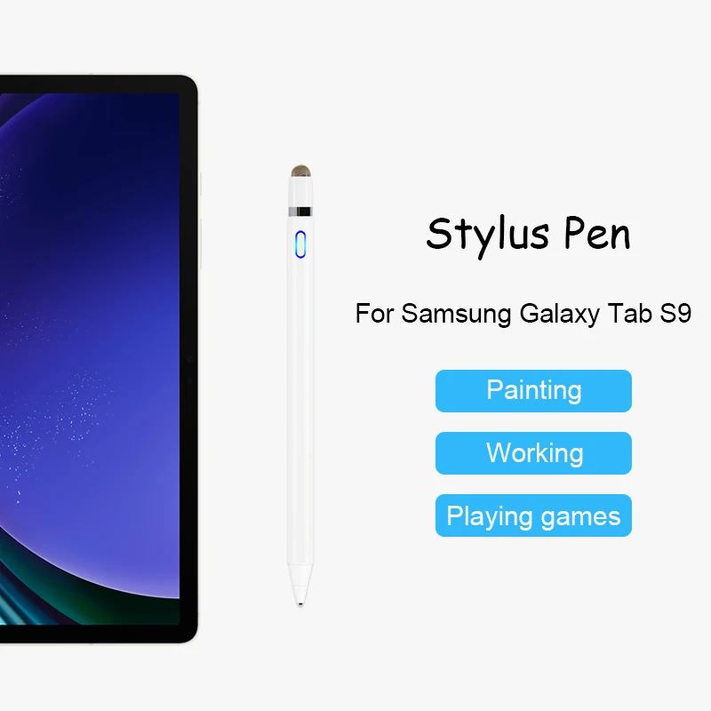Click the stylus cap section
The image size is (711, 711).
[x=300, y=192]
